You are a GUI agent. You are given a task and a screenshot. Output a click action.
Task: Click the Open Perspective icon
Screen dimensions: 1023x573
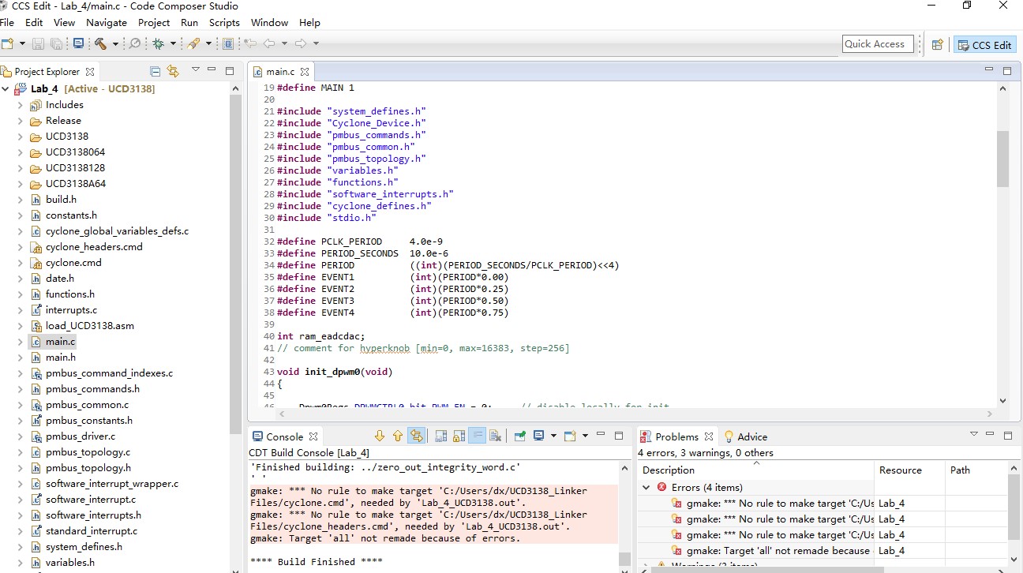[x=937, y=45]
